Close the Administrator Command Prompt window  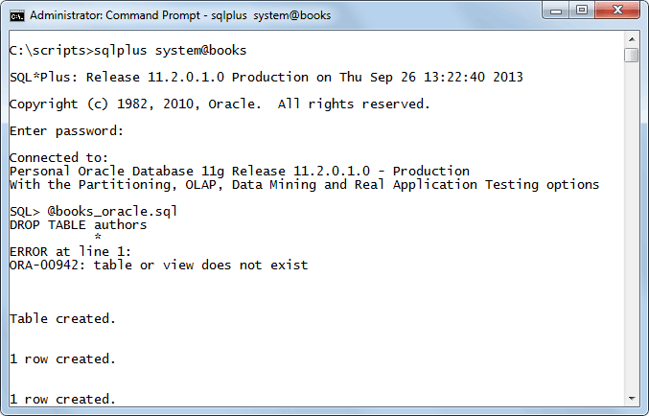pos(617,10)
